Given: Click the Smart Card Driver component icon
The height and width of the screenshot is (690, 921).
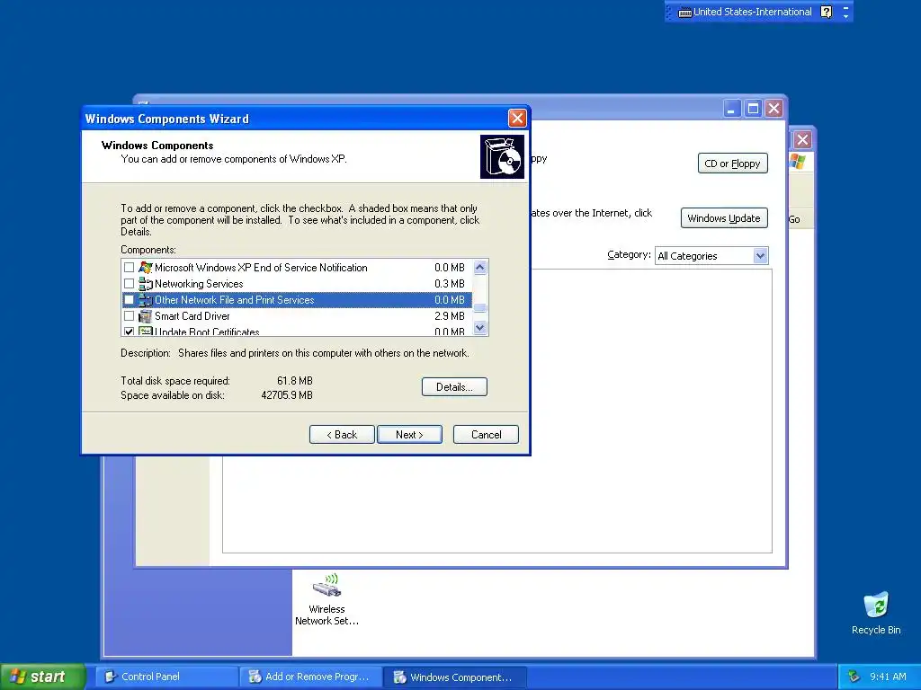Looking at the screenshot, I should 145,316.
